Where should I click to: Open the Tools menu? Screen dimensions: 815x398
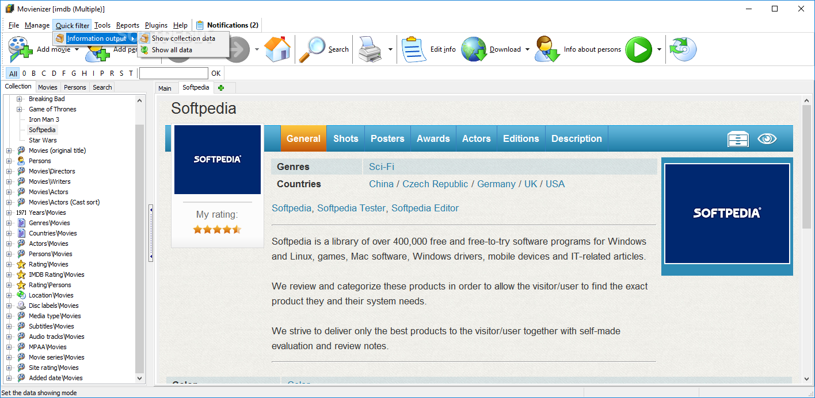click(x=102, y=25)
